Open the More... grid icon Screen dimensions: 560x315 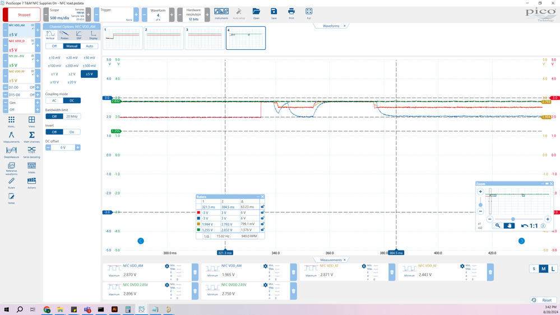11,119
